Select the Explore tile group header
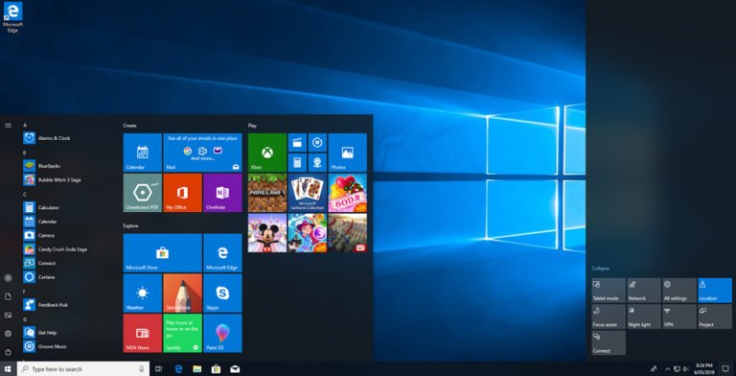The image size is (736, 376). 131,226
